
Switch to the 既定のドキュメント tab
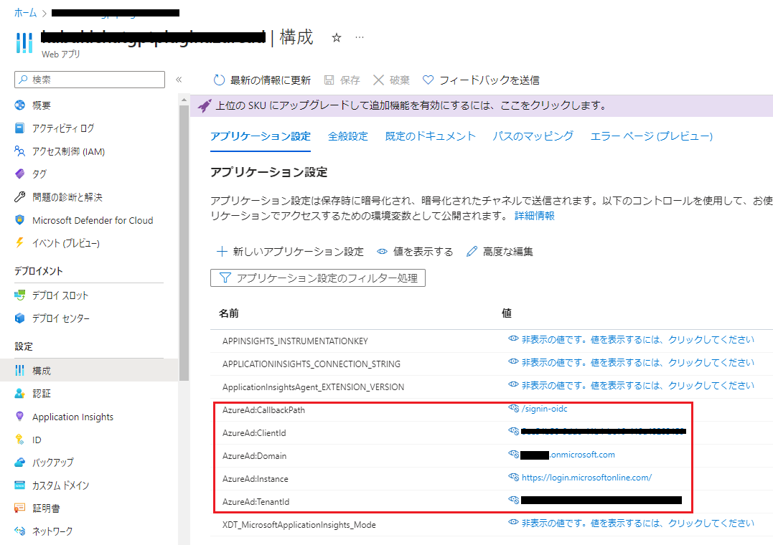tap(431, 136)
